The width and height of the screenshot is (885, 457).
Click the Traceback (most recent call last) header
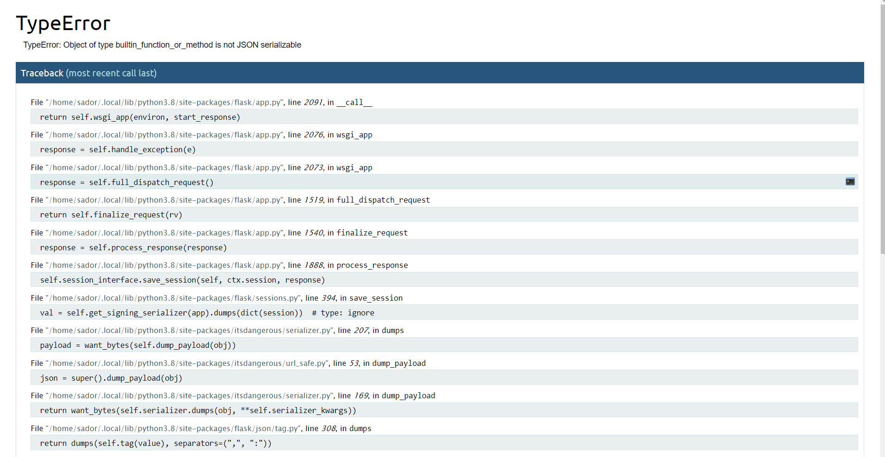pyautogui.click(x=440, y=73)
